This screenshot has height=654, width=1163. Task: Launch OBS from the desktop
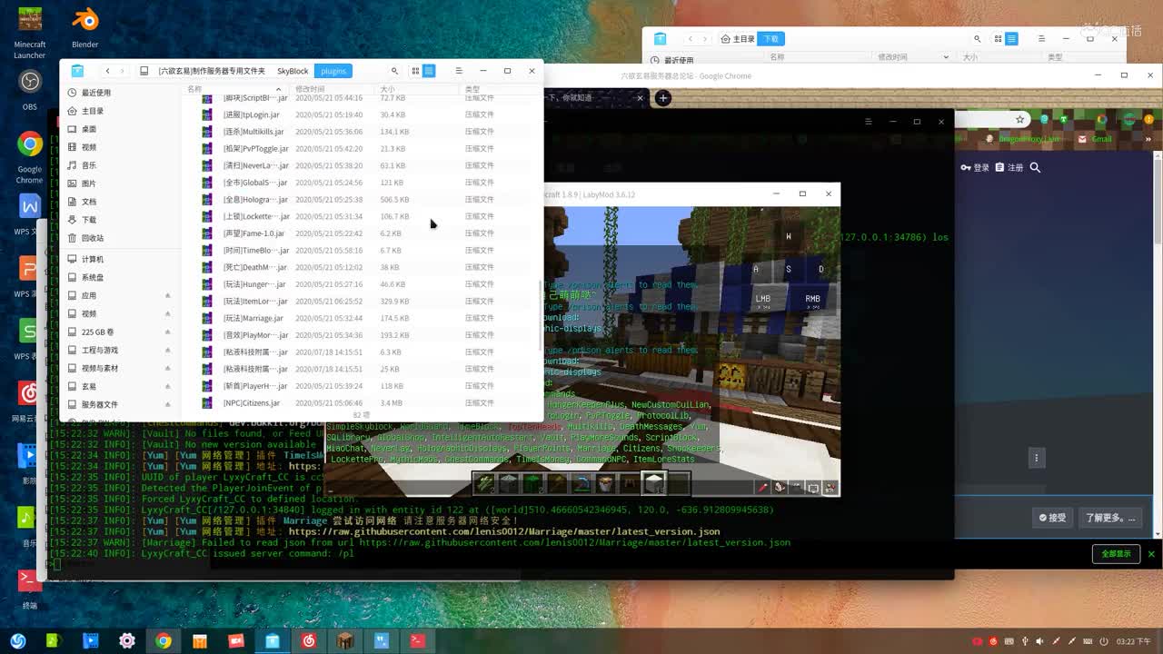pos(30,89)
